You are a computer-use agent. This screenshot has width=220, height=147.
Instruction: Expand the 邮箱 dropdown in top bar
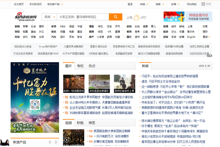[175, 4]
